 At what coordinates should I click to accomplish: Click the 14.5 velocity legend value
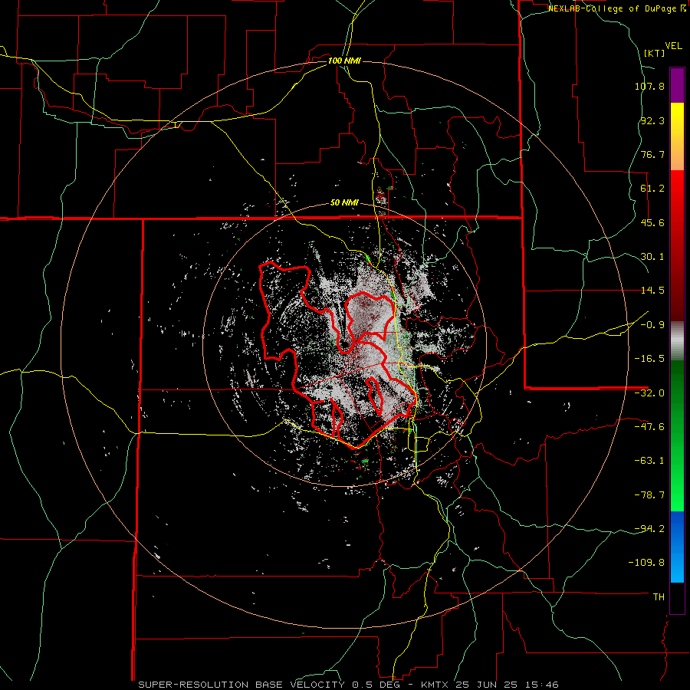[652, 291]
